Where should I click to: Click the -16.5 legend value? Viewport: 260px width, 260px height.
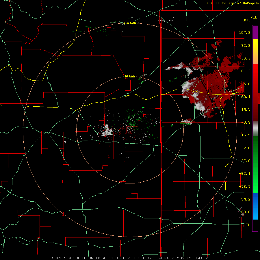(245, 135)
